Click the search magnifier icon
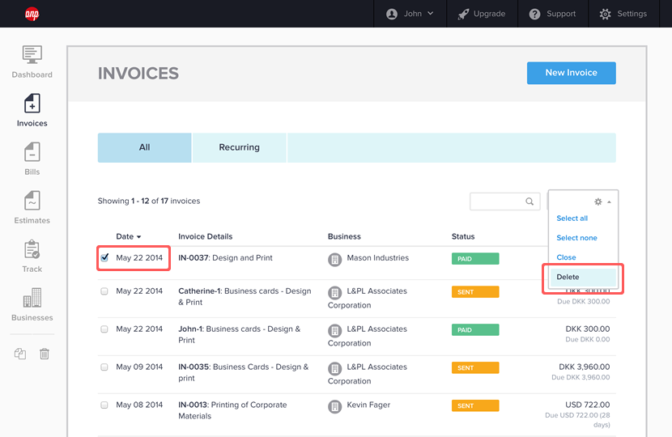The height and width of the screenshot is (437, 672). pyautogui.click(x=530, y=202)
